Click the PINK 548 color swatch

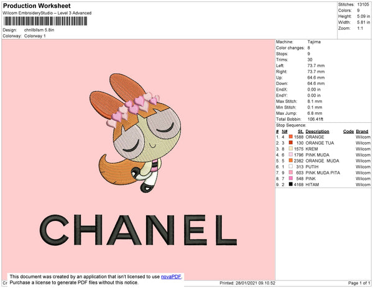coord(291,178)
